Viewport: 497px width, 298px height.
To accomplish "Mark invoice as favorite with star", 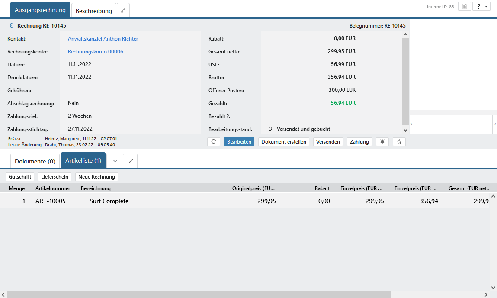I will point(399,142).
